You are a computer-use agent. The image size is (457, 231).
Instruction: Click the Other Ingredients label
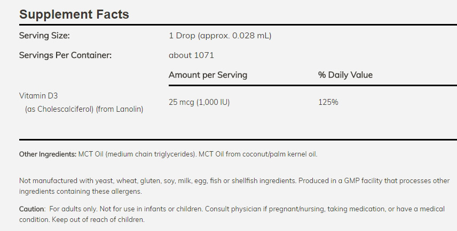48,154
